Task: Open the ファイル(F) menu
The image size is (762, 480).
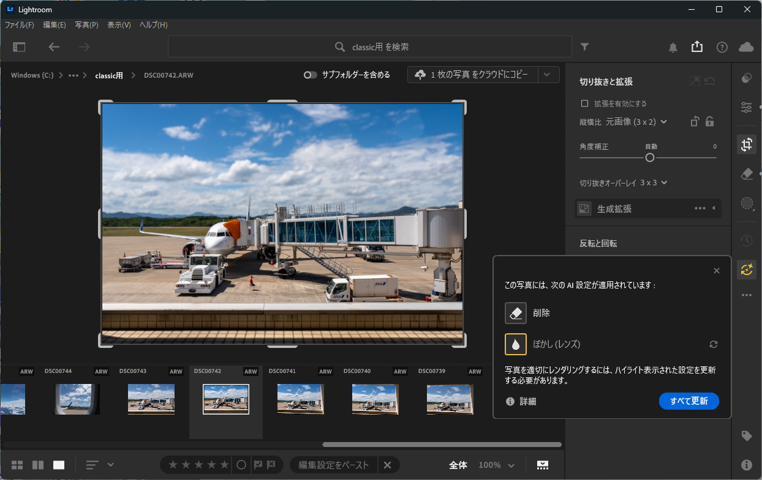Action: (20, 25)
